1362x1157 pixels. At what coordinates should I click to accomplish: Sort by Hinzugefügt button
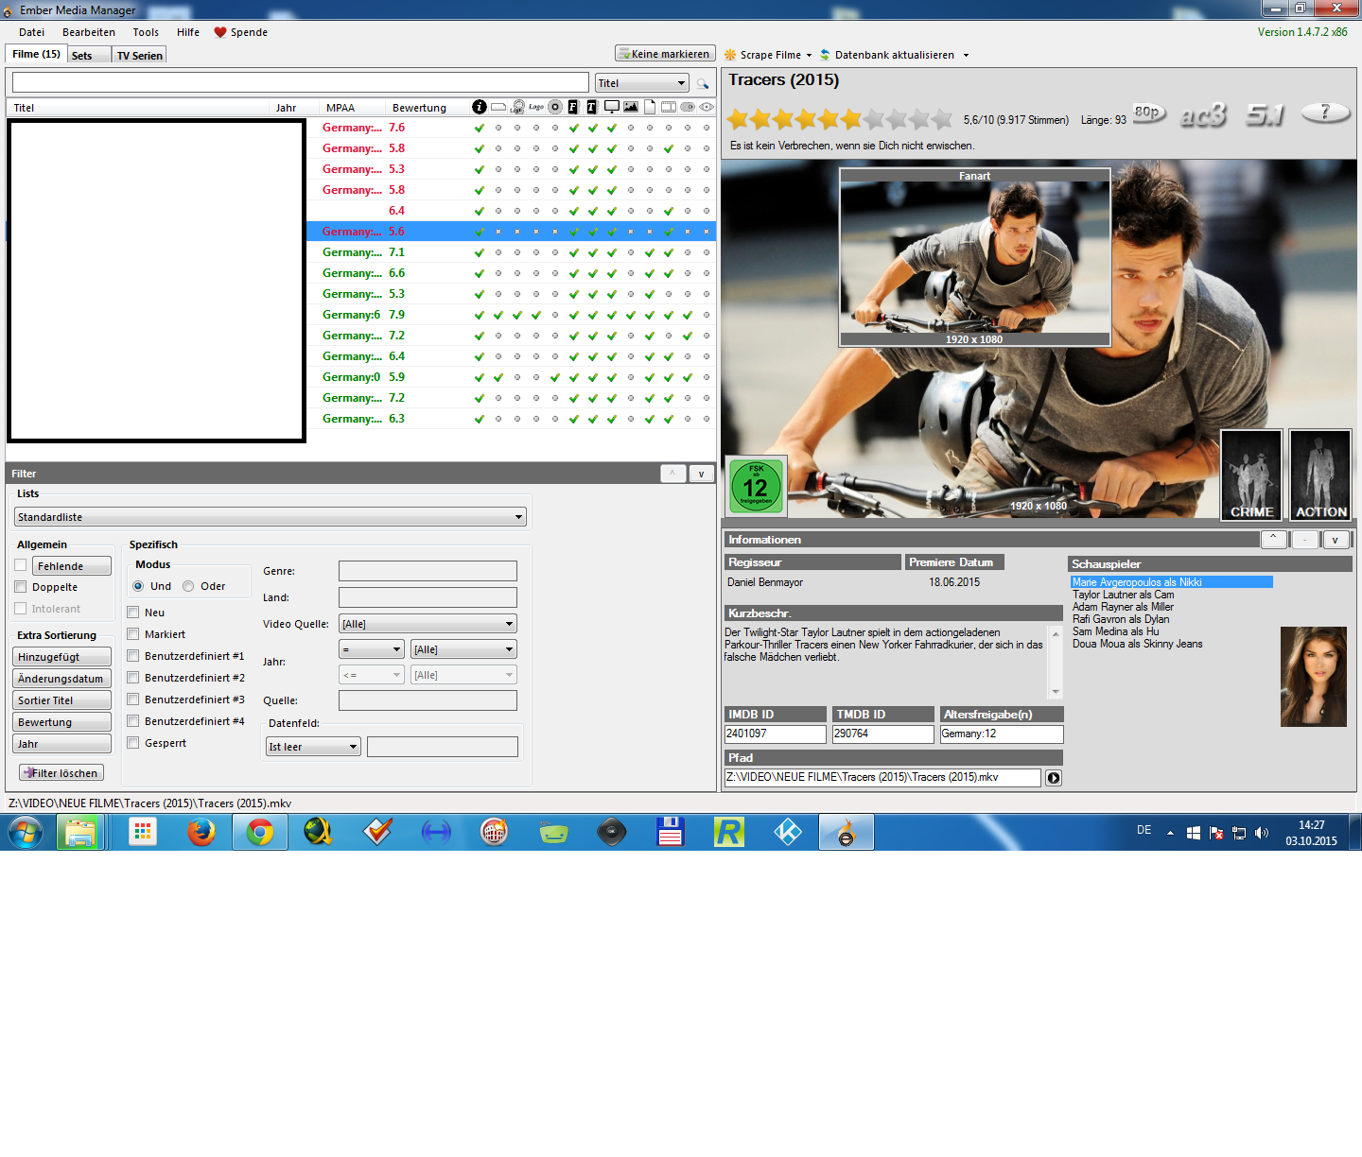[62, 657]
